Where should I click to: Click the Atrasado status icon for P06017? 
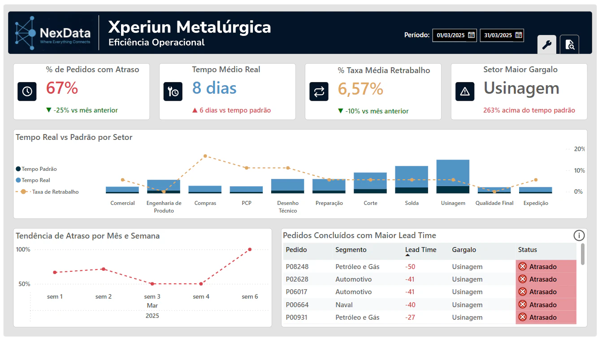tap(522, 291)
